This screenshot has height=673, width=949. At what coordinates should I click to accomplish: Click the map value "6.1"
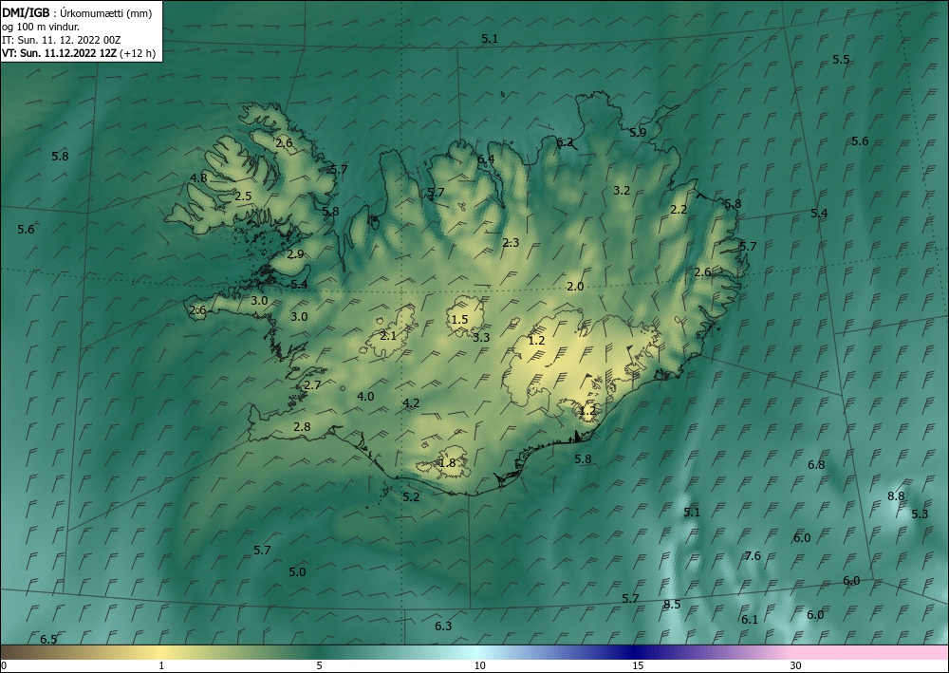tap(750, 619)
